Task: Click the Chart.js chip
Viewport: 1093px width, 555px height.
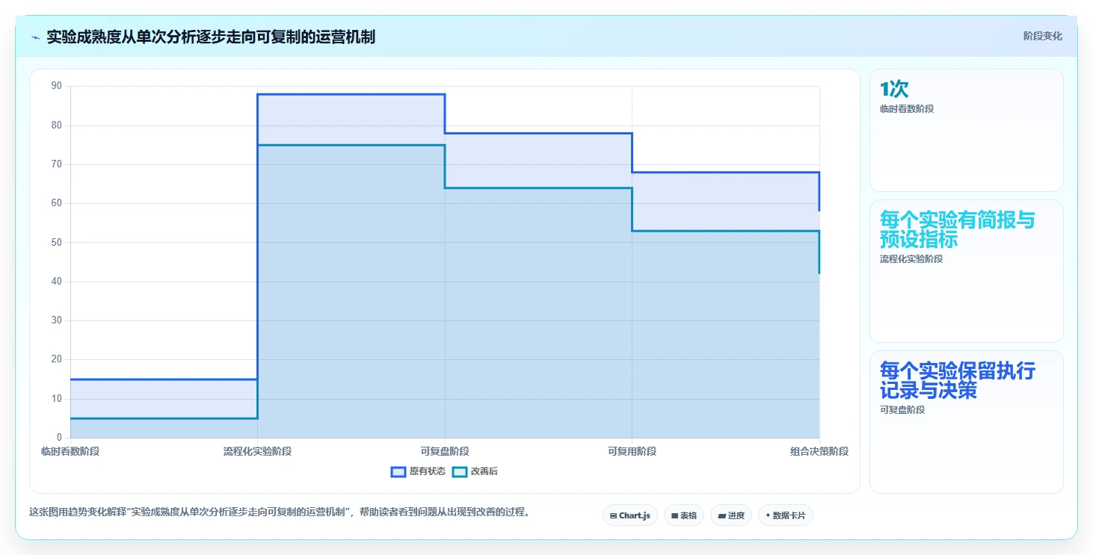Action: point(630,515)
